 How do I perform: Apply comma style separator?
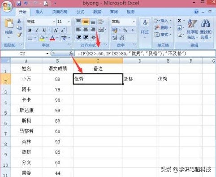[133, 30]
